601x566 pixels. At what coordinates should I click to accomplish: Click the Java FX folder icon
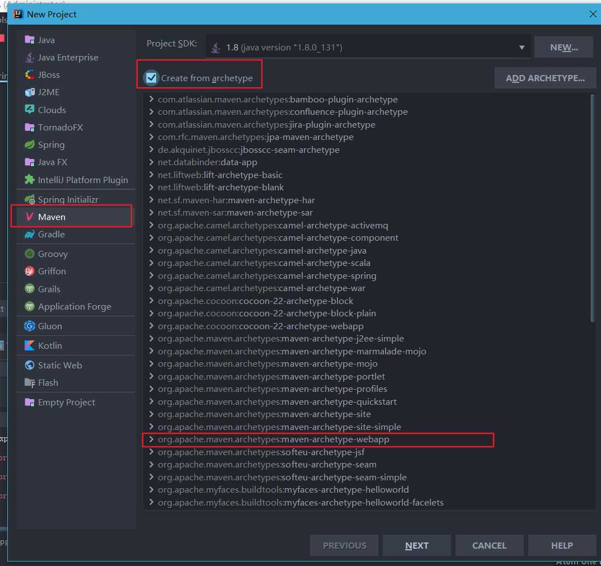pos(30,162)
